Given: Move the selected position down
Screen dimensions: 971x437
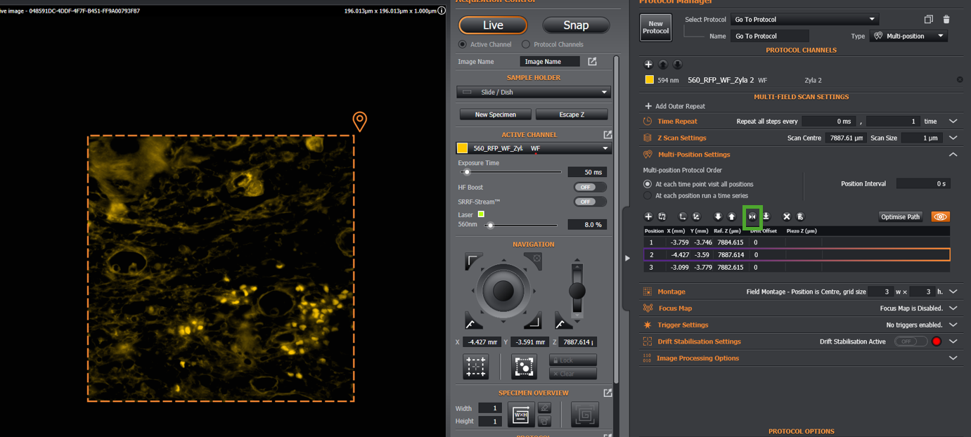Looking at the screenshot, I should pos(718,217).
